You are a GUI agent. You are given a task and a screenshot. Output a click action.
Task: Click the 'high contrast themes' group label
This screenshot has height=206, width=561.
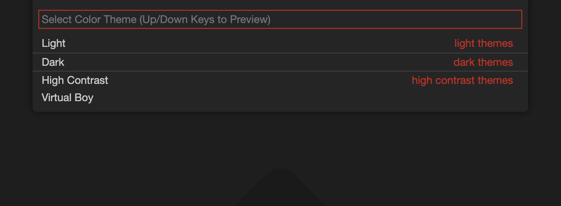tap(462, 80)
